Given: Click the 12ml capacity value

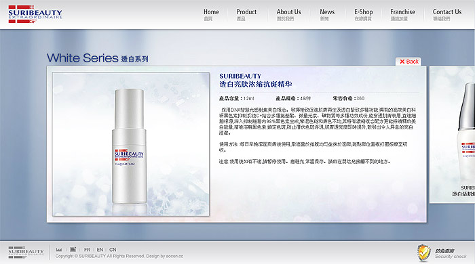Looking at the screenshot, I should pyautogui.click(x=249, y=98).
